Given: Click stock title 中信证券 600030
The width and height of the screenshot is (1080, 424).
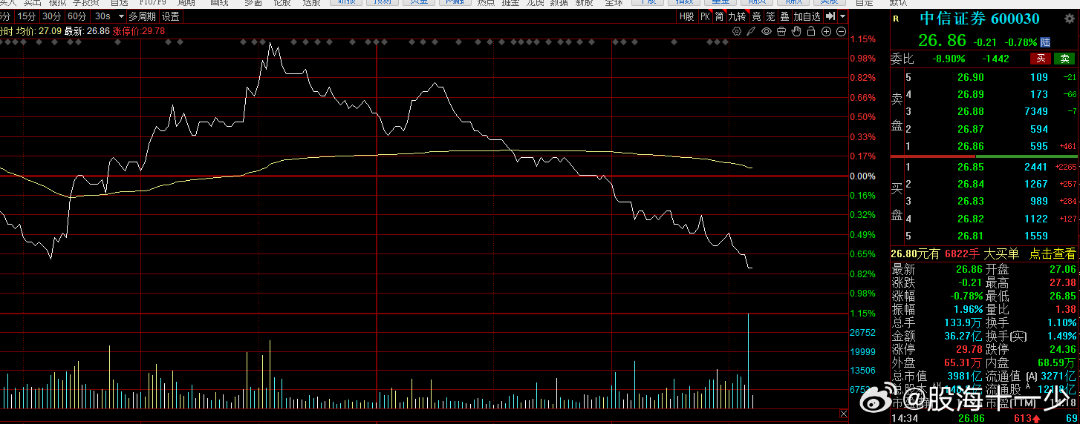Looking at the screenshot, I should 980,19.
